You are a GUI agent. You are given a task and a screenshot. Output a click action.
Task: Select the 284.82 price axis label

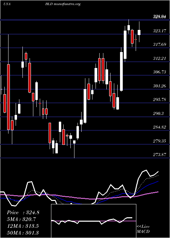click(159, 127)
